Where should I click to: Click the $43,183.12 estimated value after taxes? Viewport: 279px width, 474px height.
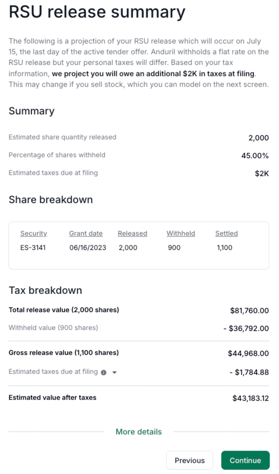pos(250,398)
